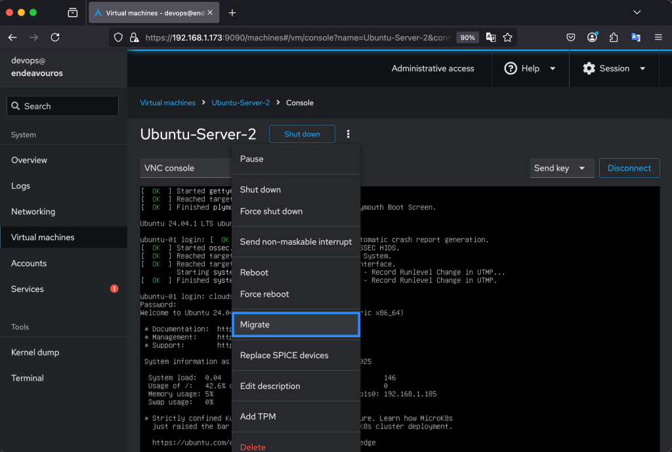Viewport: 672px width, 452px height.
Task: Choose Send non-maskable interrupt
Action: pyautogui.click(x=296, y=241)
